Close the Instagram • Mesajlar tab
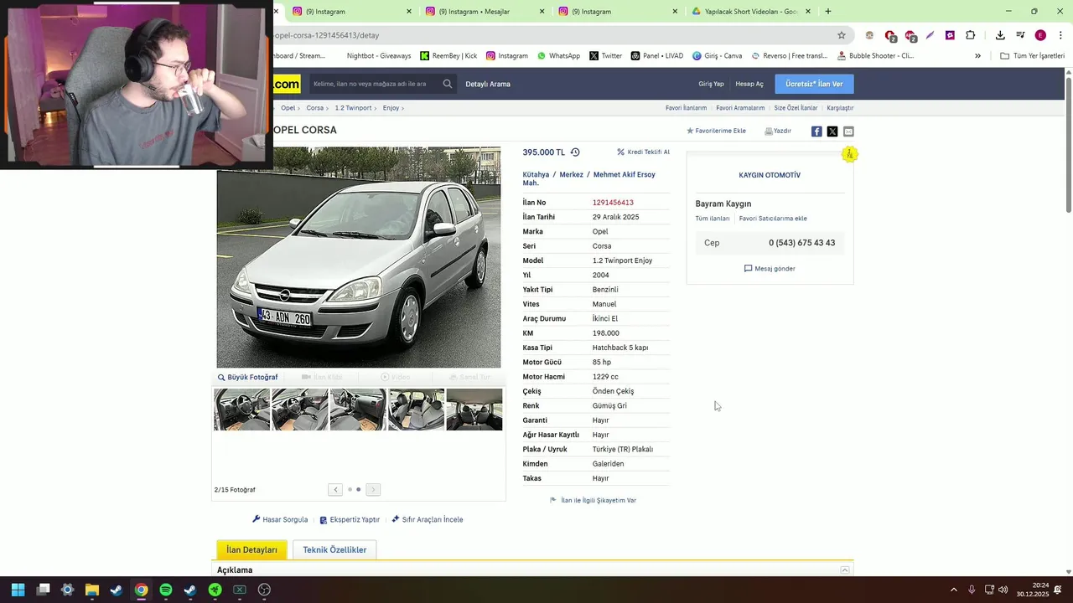 click(x=542, y=12)
